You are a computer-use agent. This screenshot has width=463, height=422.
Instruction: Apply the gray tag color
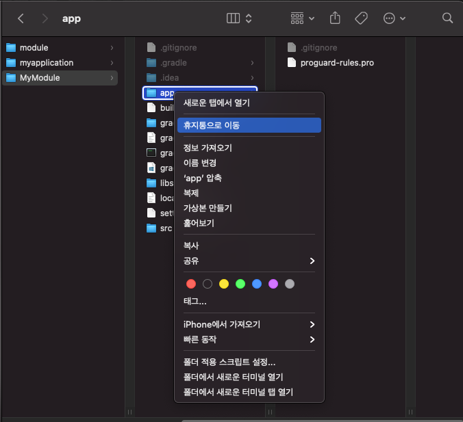click(x=290, y=284)
